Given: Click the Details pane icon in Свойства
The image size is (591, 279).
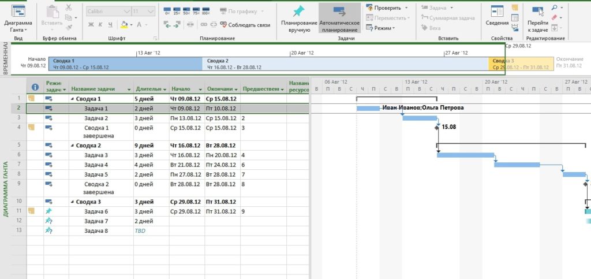Looking at the screenshot, I should [x=515, y=18].
